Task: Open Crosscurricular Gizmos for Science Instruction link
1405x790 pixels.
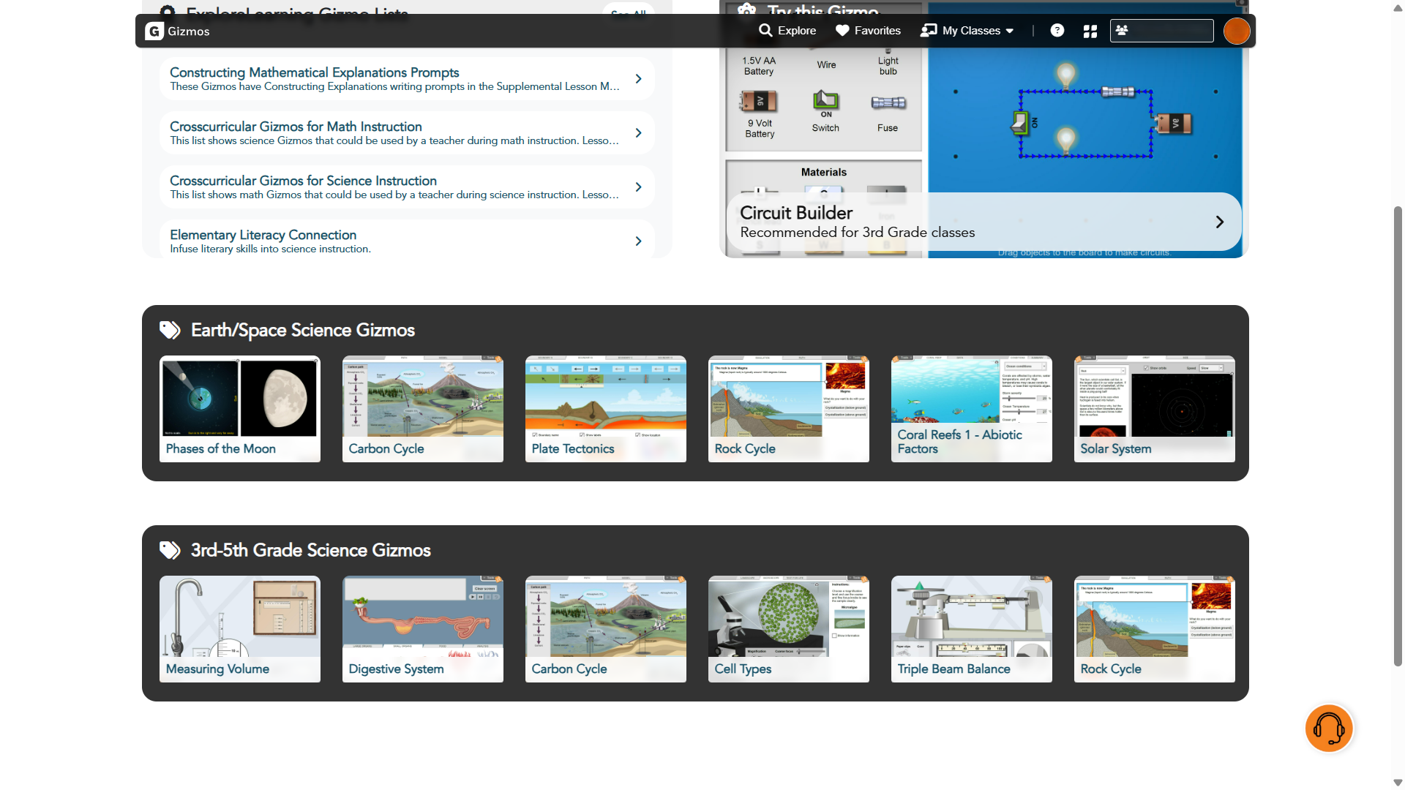Action: coord(303,181)
